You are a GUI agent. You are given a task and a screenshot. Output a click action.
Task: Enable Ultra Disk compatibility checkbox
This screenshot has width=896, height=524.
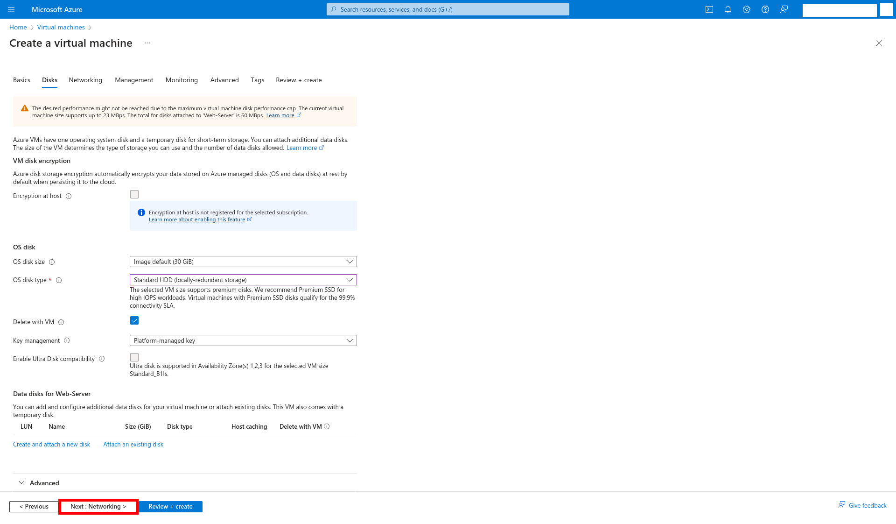(134, 357)
